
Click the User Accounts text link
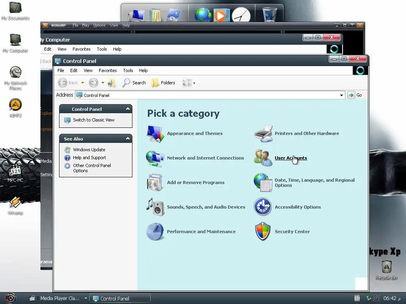291,158
